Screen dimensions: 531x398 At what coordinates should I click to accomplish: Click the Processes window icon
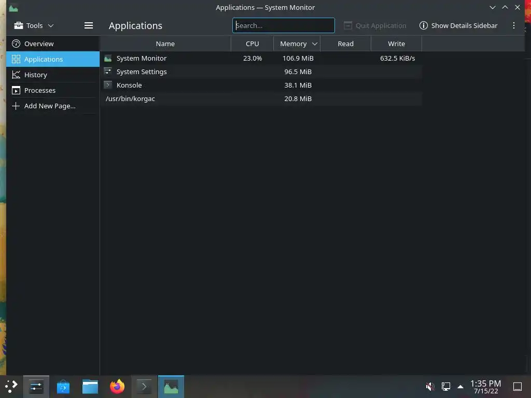(x=16, y=90)
